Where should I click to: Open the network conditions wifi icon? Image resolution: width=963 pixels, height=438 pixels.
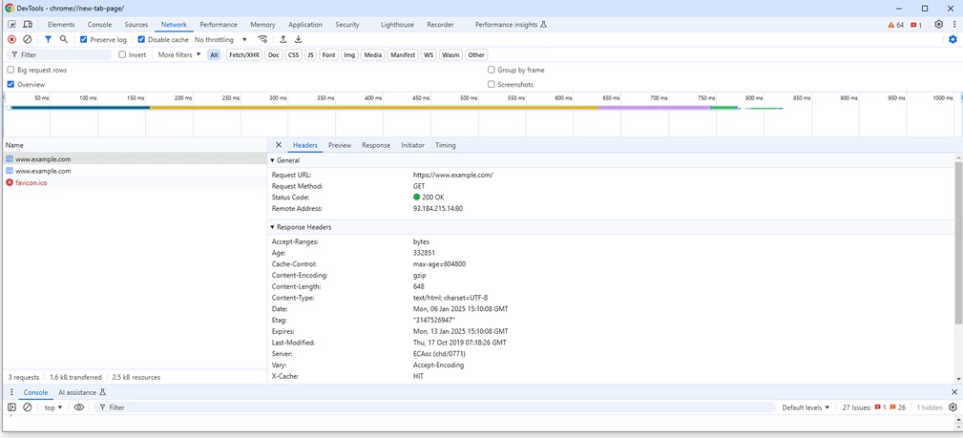[262, 39]
